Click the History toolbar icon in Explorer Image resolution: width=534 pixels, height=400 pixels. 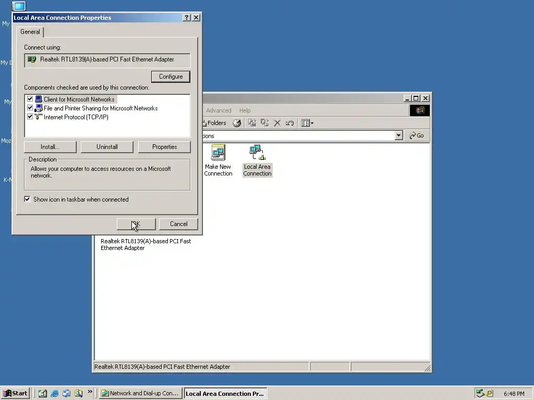237,123
